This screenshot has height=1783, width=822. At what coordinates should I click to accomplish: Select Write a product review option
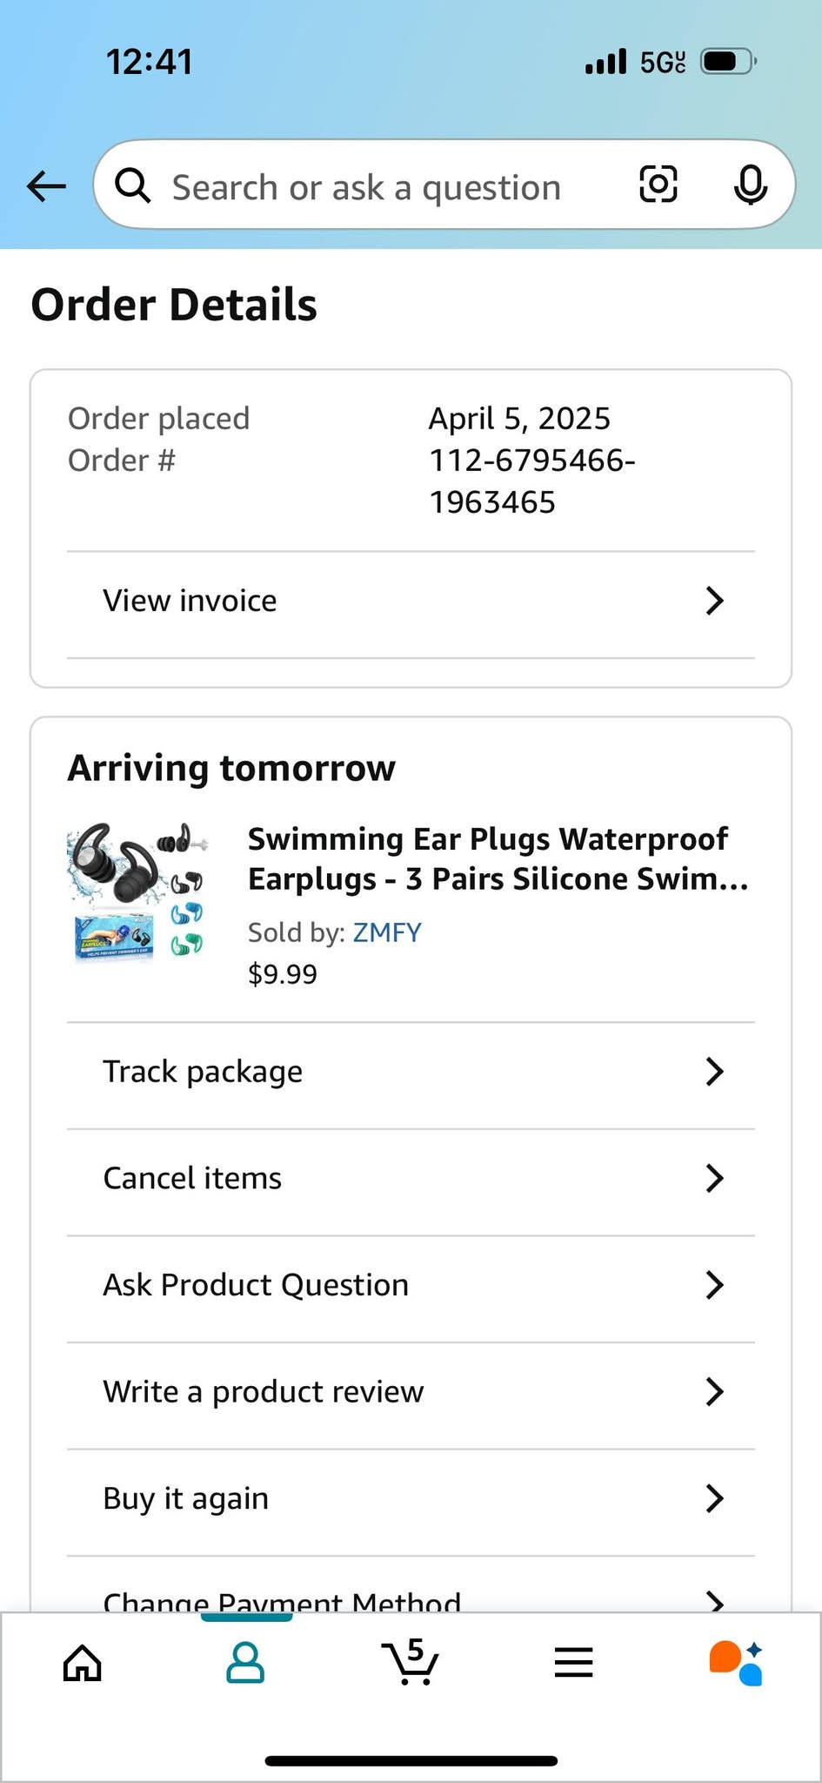[264, 1392]
